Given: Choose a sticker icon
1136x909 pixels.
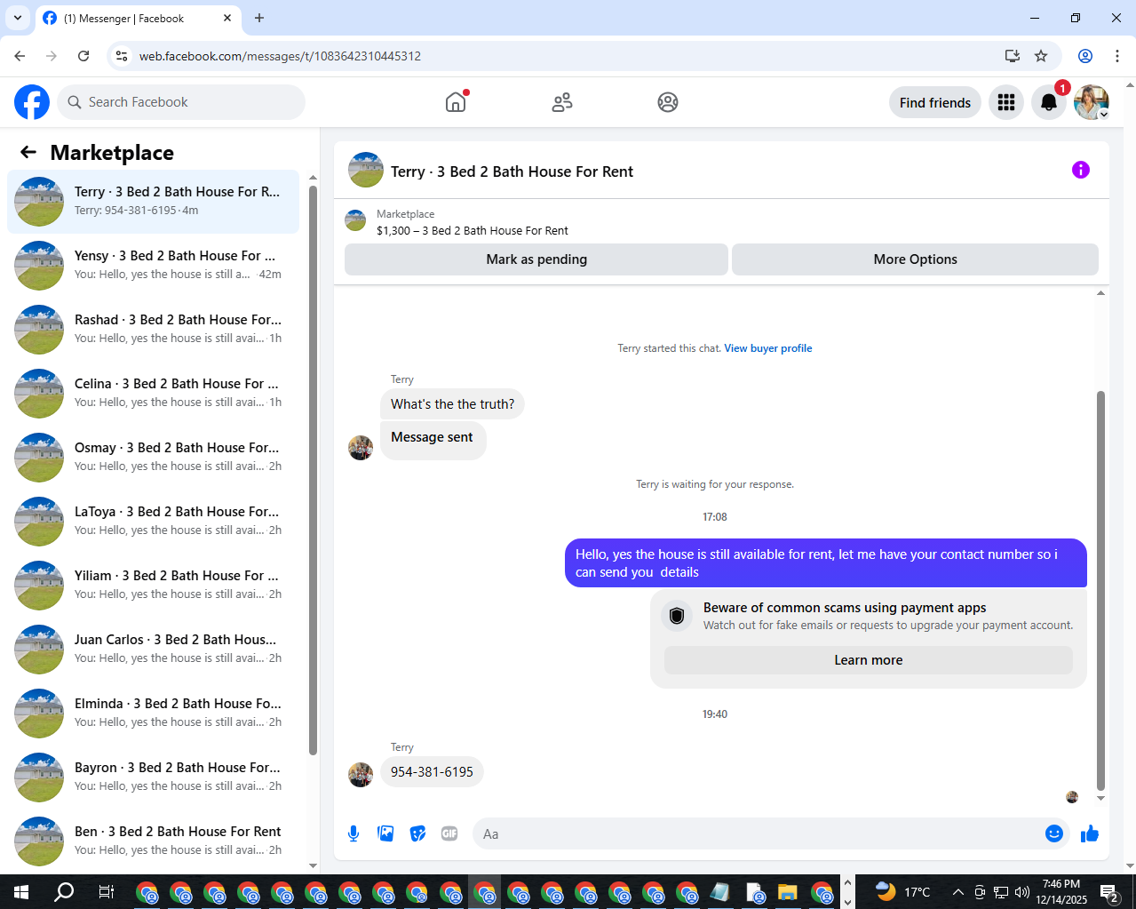Looking at the screenshot, I should 417,833.
